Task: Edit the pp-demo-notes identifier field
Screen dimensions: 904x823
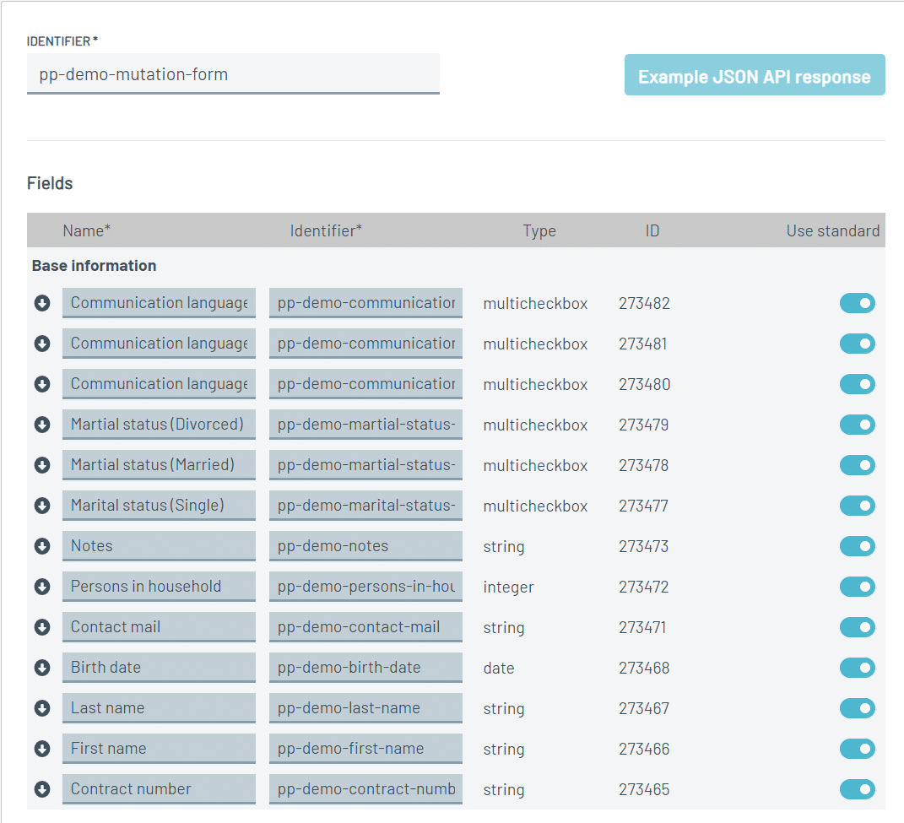Action: point(365,546)
